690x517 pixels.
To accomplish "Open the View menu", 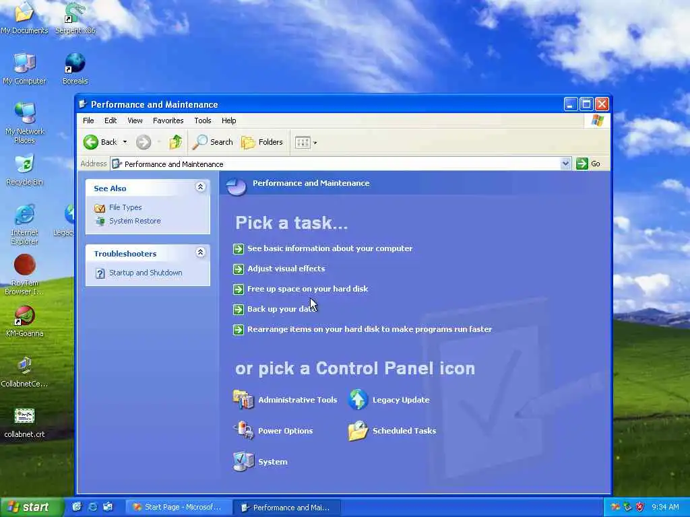I will 135,120.
